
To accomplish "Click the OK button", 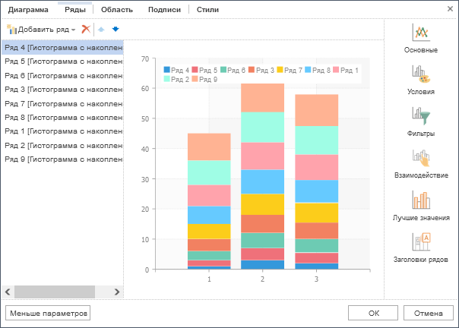I will click(373, 313).
